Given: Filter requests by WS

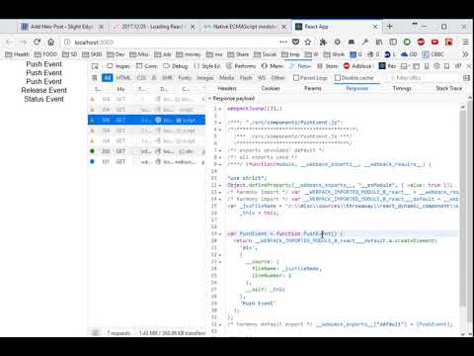Looking at the screenshot, I should [x=262, y=78].
